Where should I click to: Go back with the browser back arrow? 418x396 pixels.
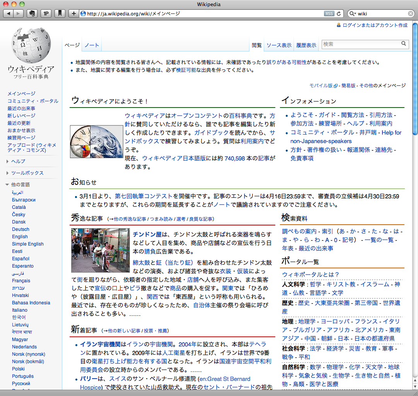click(x=8, y=13)
